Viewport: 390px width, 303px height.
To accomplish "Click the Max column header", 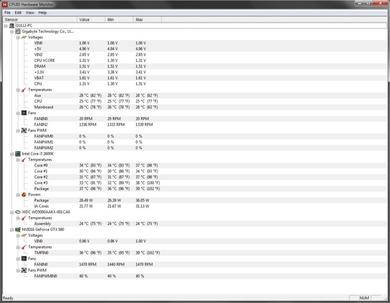I will pos(148,19).
